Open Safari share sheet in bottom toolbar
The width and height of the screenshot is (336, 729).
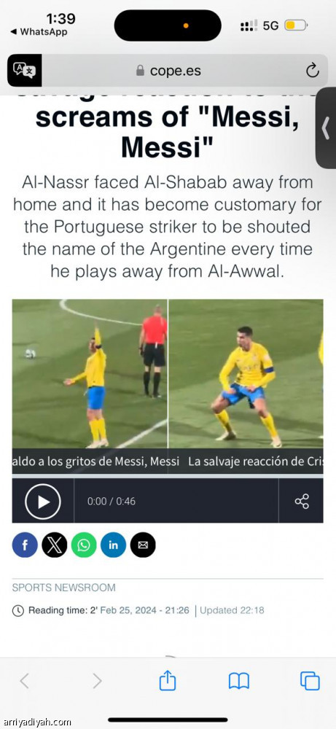click(168, 681)
